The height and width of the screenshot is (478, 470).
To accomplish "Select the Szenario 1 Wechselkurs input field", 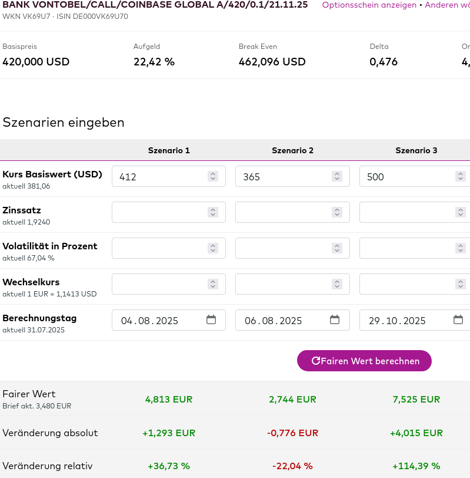I will tap(159, 284).
